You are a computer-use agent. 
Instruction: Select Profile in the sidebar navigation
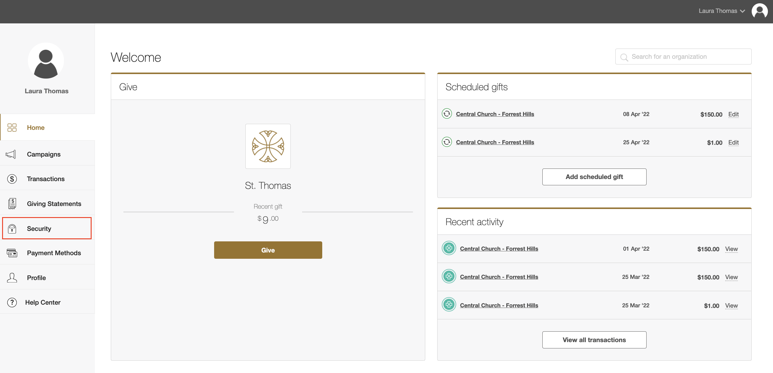point(36,277)
